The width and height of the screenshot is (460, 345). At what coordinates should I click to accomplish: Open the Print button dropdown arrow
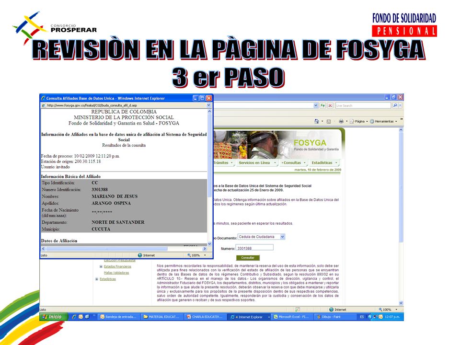[346, 121]
